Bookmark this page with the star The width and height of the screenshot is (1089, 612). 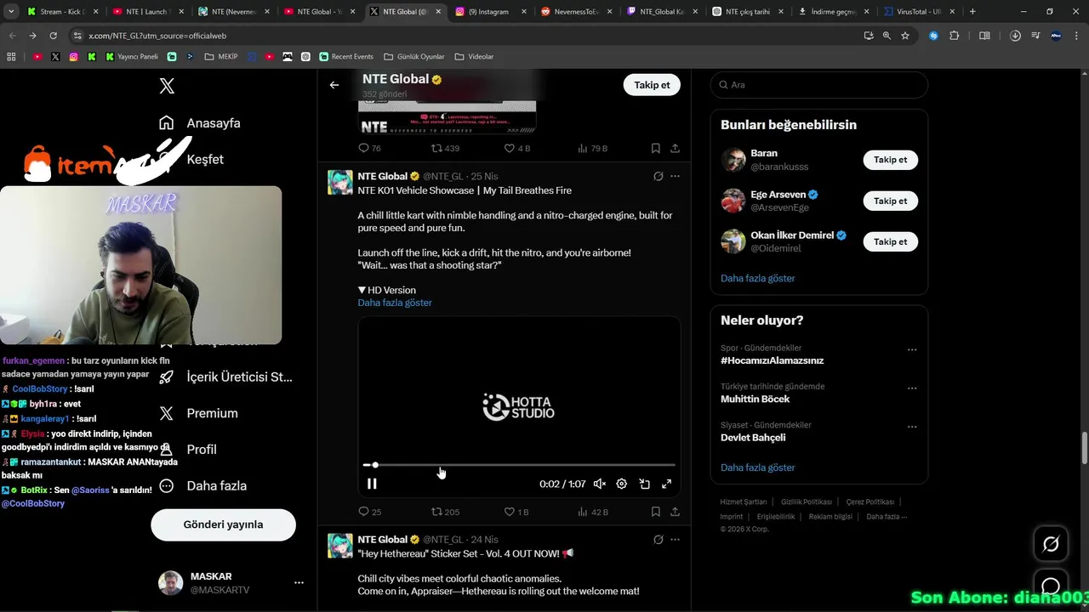click(x=905, y=36)
